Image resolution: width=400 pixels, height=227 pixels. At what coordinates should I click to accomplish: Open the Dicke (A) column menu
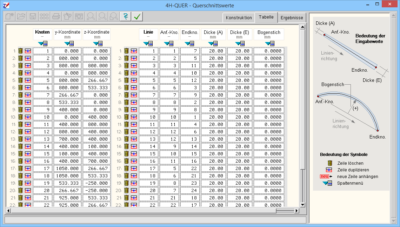213,43
